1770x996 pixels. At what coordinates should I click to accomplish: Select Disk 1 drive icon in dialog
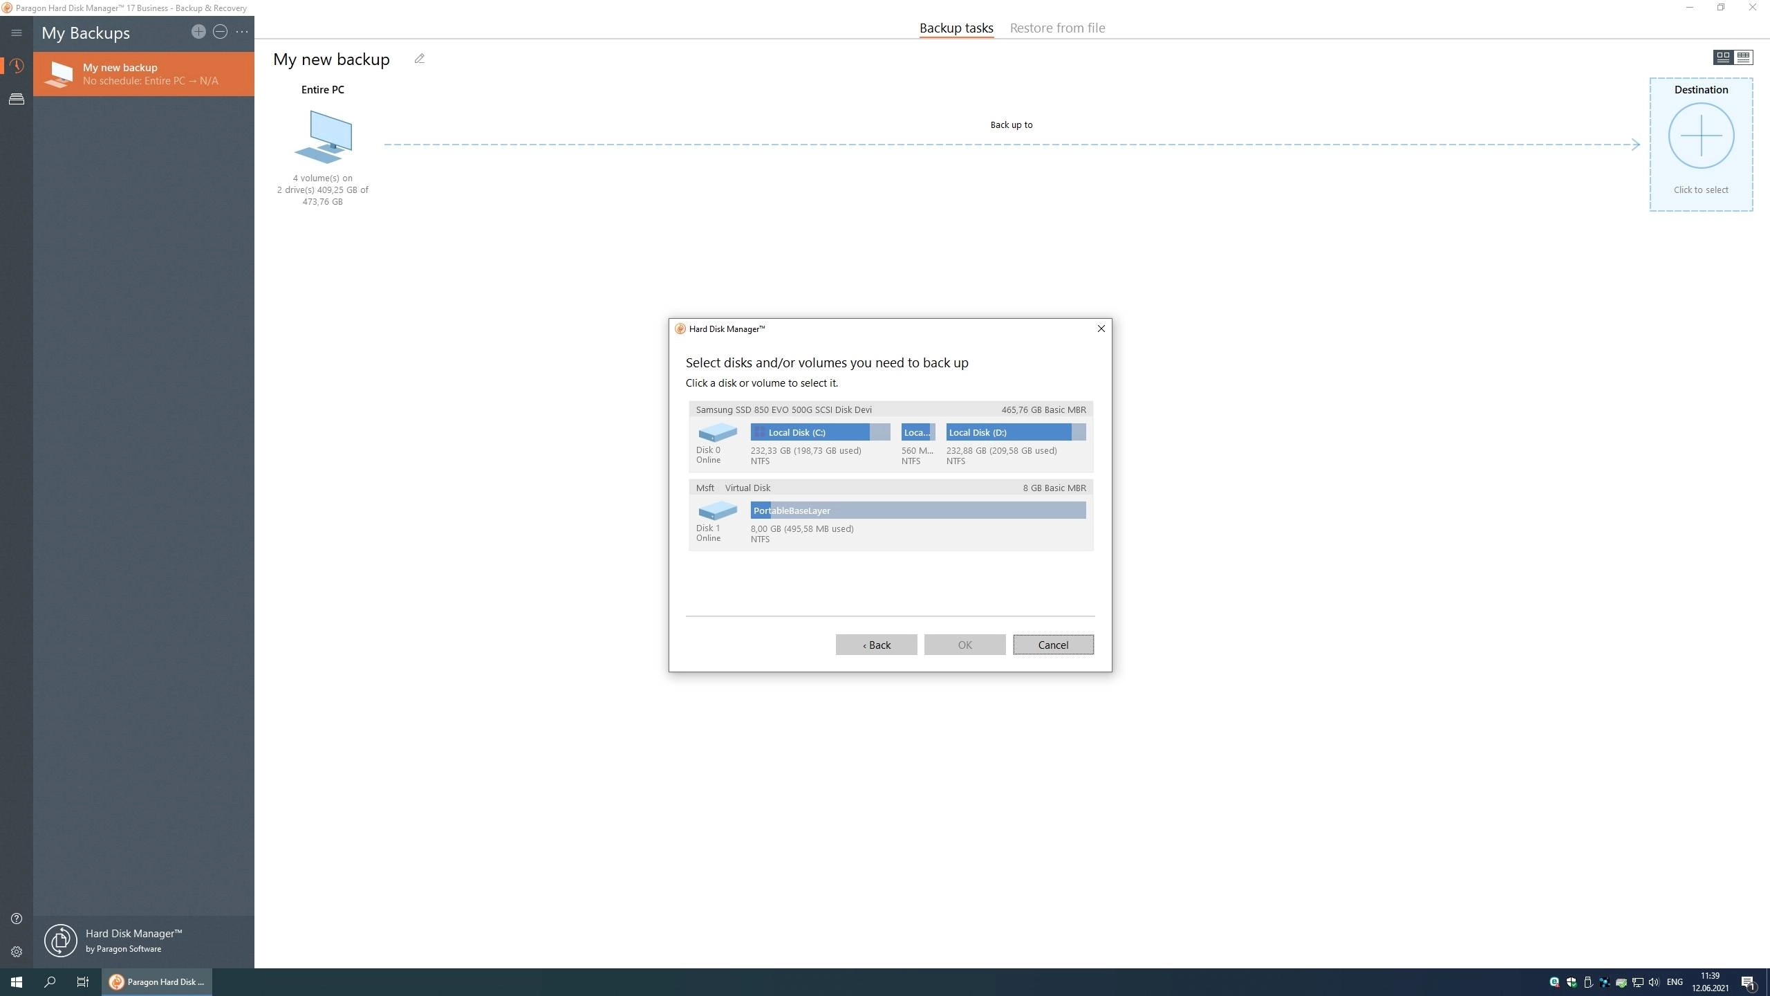pyautogui.click(x=718, y=510)
